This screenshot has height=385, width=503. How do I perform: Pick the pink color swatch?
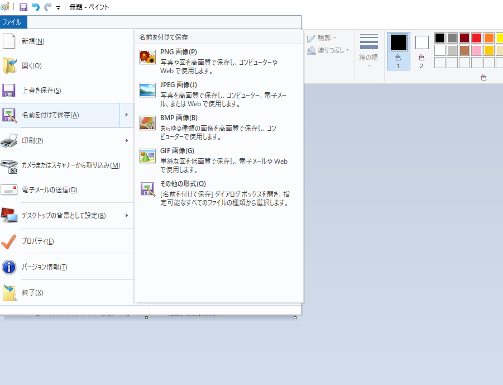pyautogui.click(x=477, y=50)
